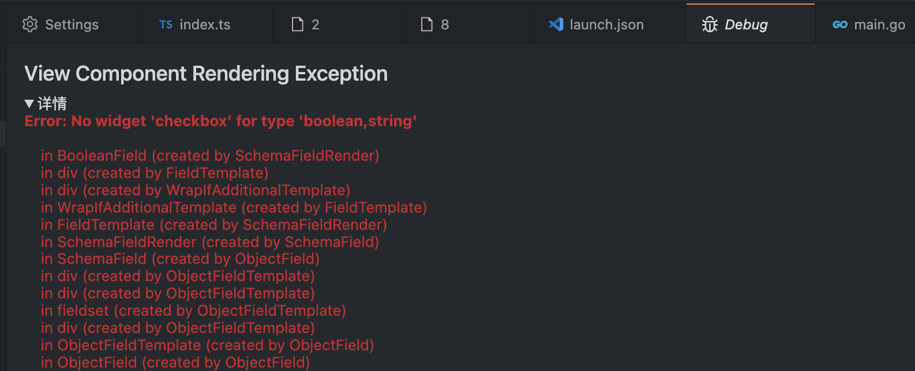Collapse the 详情 disclosure section
Image resolution: width=915 pixels, height=371 pixels.
(29, 103)
